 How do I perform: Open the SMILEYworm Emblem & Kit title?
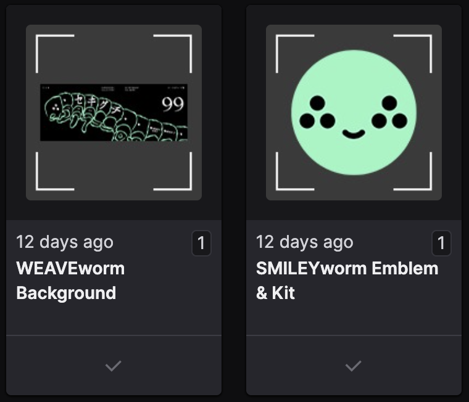[x=347, y=281]
